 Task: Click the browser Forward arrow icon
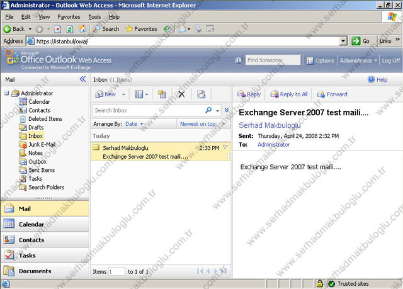39,30
